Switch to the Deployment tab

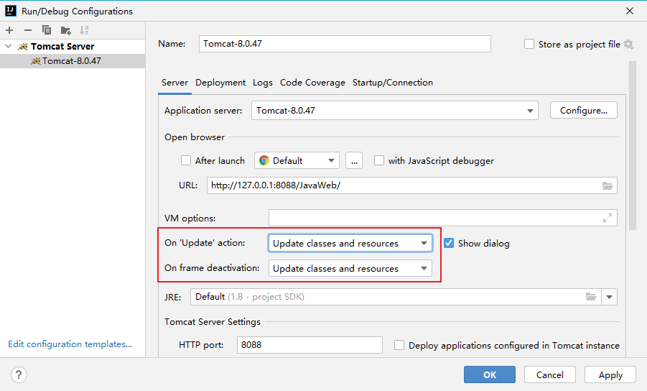(x=220, y=83)
